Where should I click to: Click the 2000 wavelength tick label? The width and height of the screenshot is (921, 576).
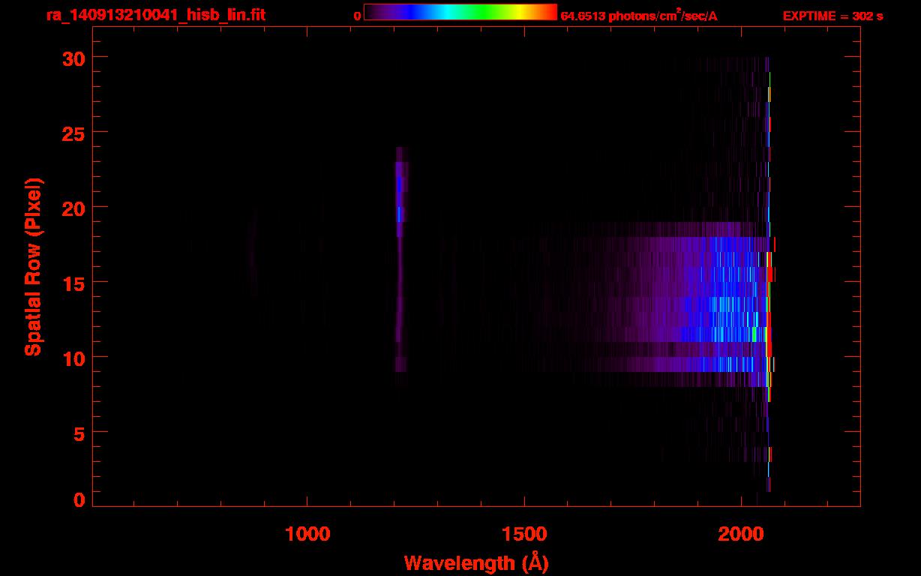tap(741, 533)
